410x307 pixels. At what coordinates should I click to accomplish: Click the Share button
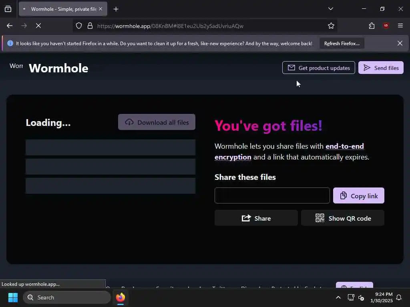click(x=256, y=218)
